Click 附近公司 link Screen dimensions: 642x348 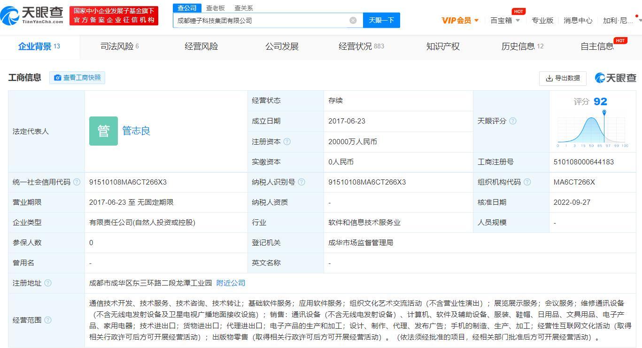pyautogui.click(x=231, y=283)
